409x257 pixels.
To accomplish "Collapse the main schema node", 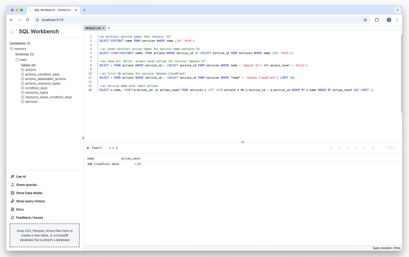I will click(23, 60).
